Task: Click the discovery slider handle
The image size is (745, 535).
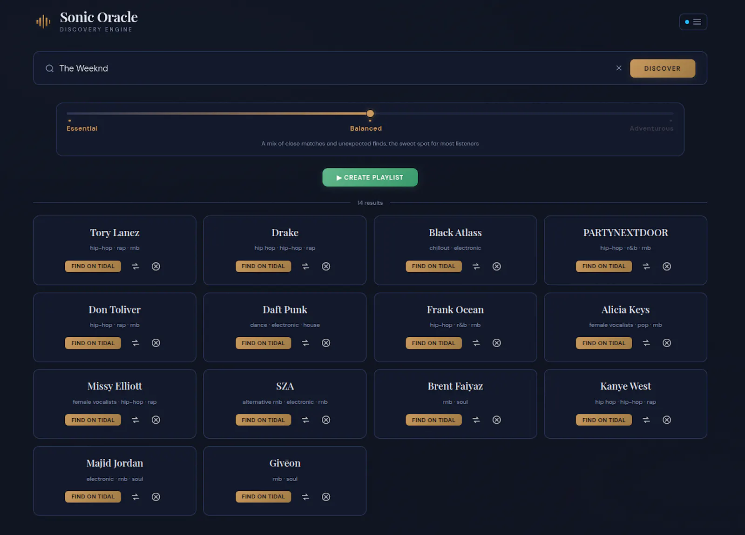Action: [370, 114]
